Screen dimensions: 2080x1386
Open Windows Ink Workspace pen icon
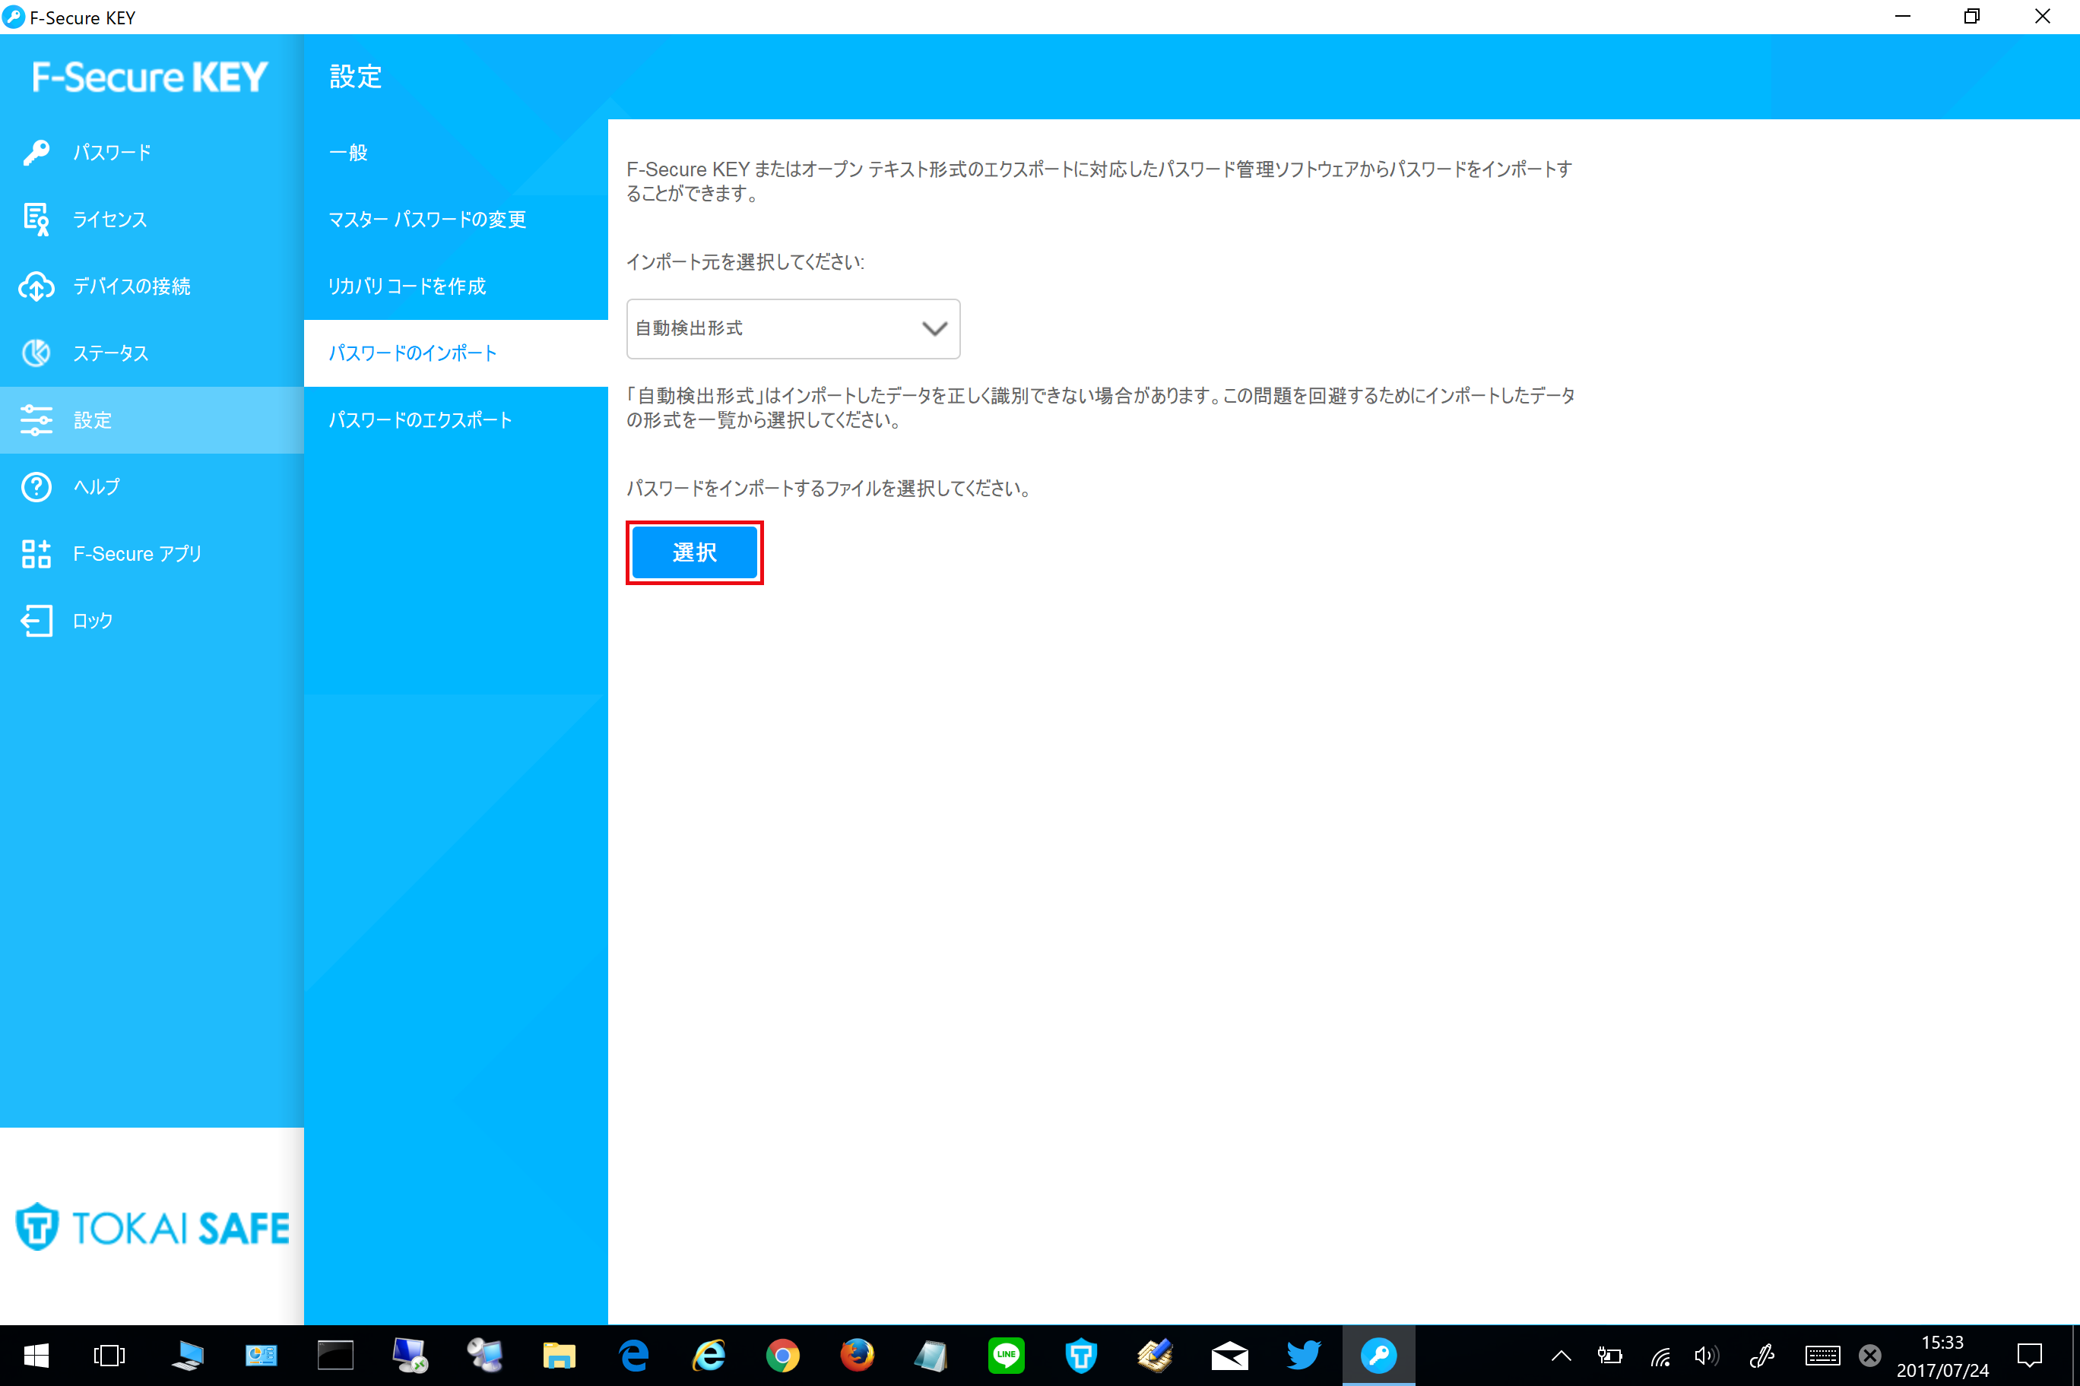pyautogui.click(x=1761, y=1356)
